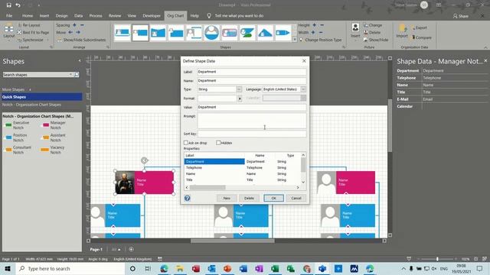Collapse the Shapes pane arrow
Screen dimensions: 490x275
tap(79, 61)
